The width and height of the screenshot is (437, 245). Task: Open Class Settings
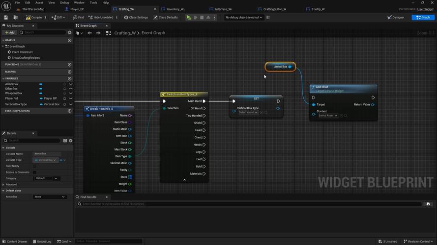(136, 17)
